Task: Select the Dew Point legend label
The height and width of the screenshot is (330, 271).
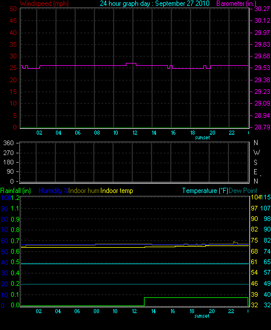Action: click(243, 191)
